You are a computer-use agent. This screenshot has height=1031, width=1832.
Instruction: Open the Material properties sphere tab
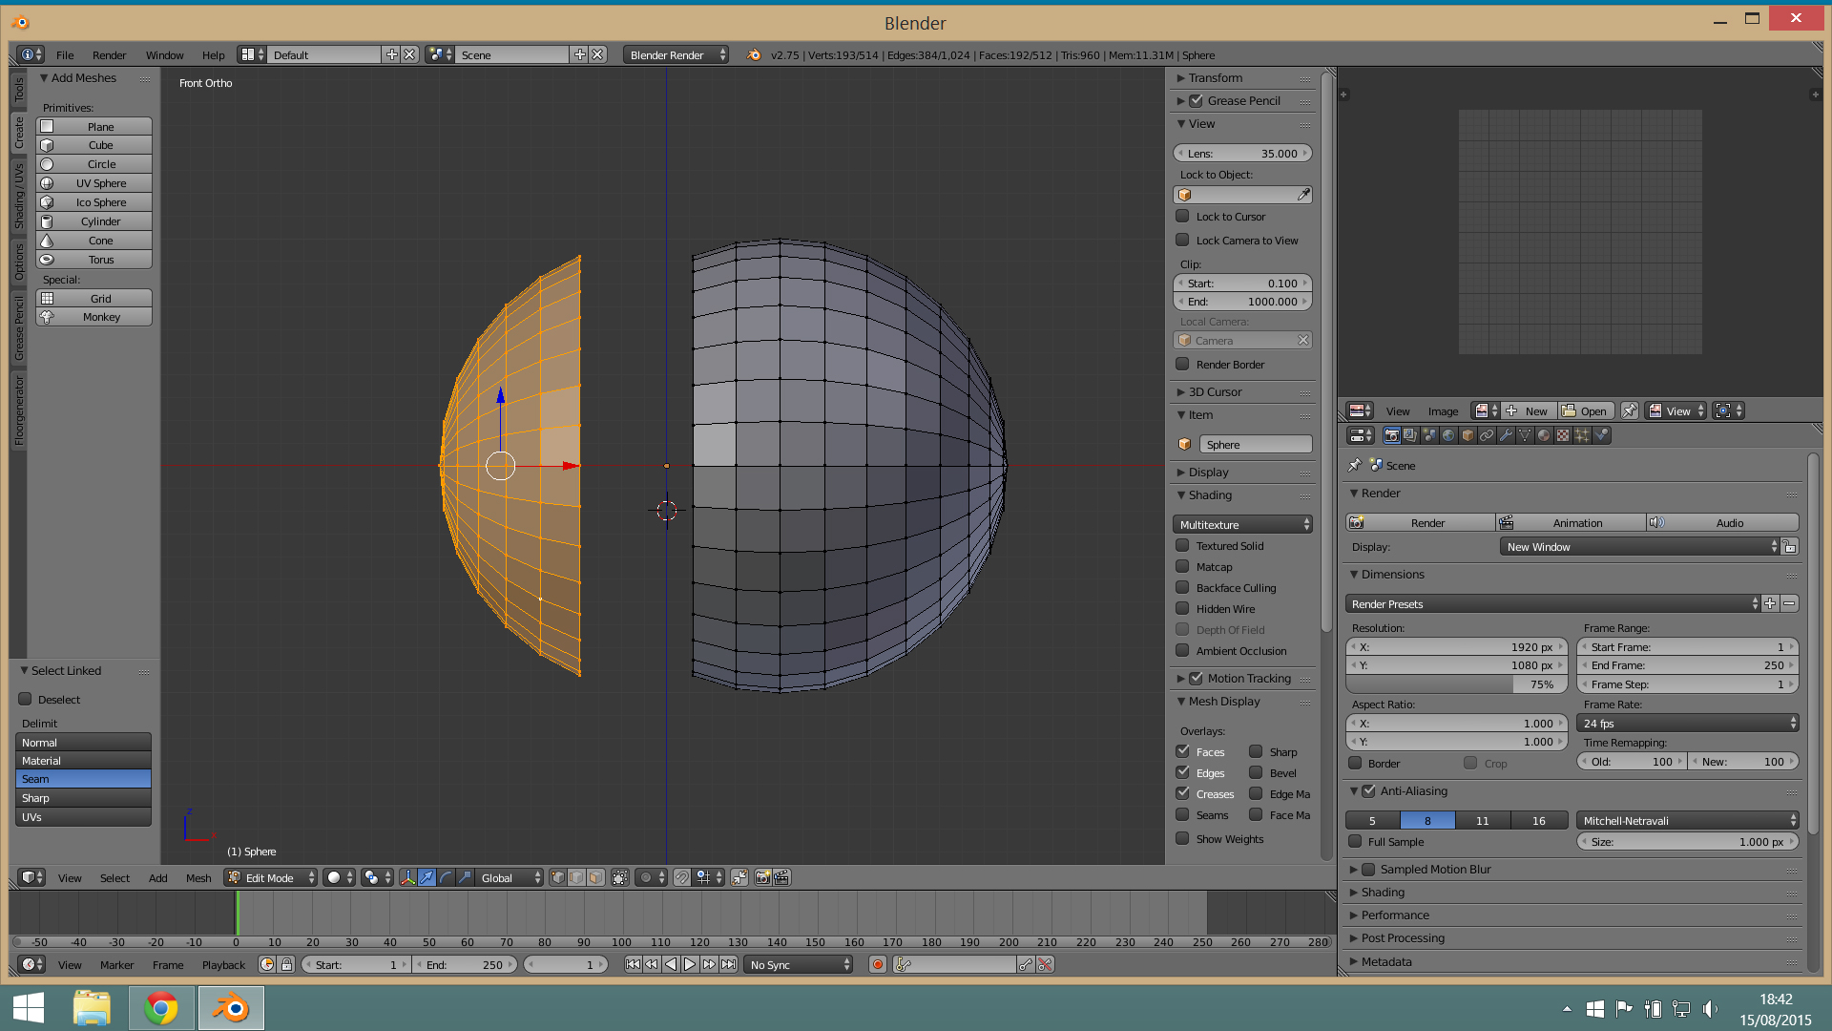tap(1544, 435)
